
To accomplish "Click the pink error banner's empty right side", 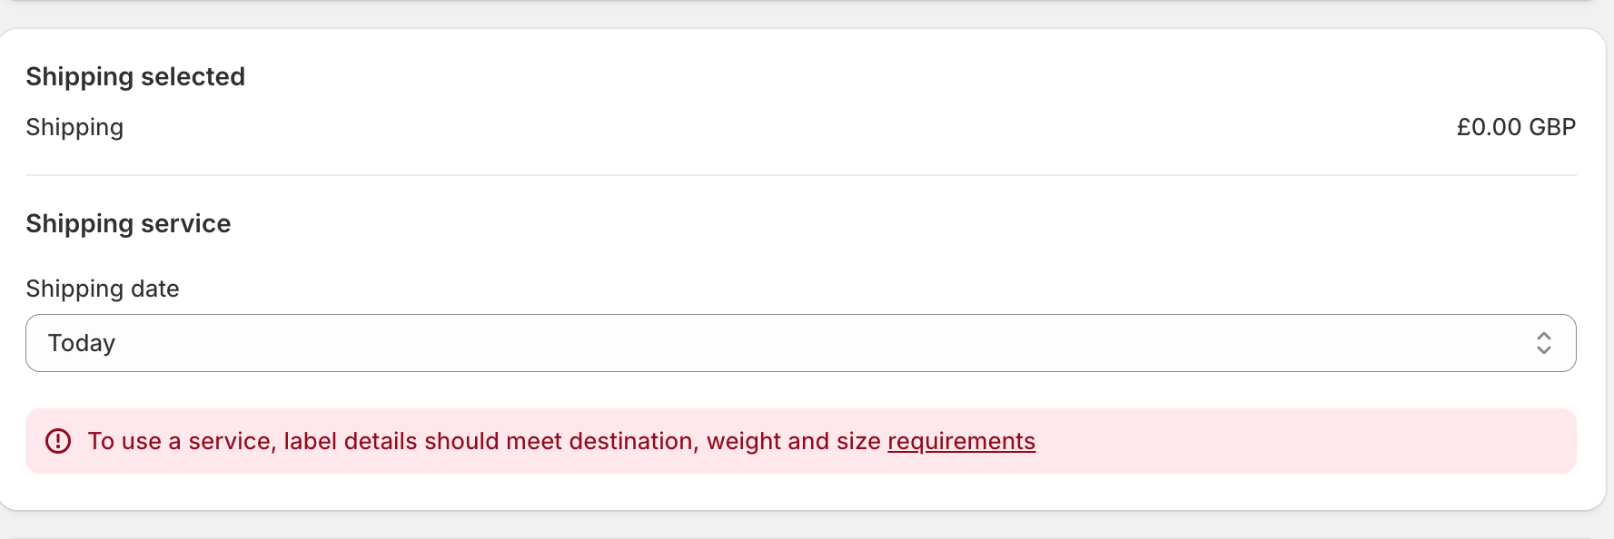I will (1317, 441).
